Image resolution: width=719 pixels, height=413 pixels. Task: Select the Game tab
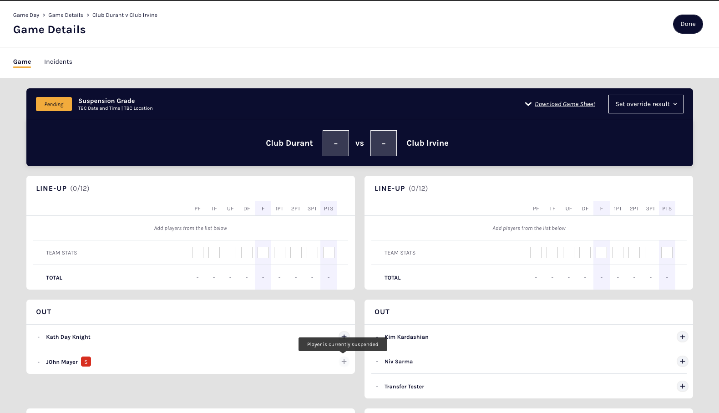click(x=22, y=62)
